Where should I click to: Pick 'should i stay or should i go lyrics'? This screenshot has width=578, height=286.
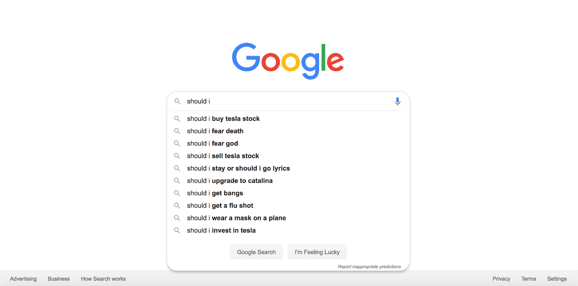coord(238,168)
